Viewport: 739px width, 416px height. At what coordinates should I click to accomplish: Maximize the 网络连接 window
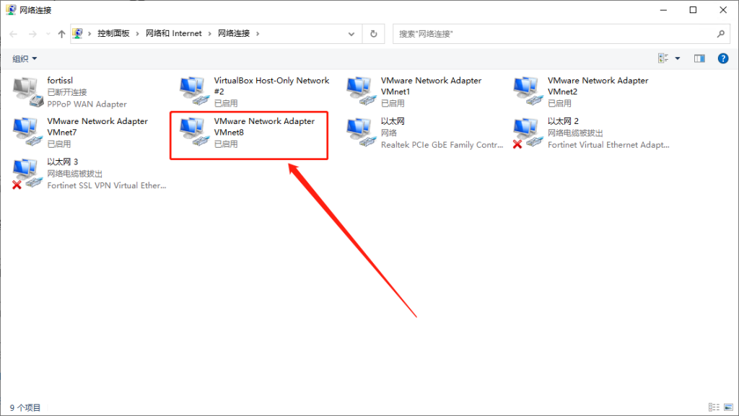pyautogui.click(x=693, y=10)
